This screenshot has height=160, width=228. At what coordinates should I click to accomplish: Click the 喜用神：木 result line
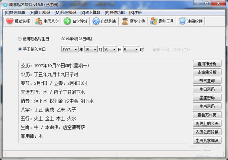32,136
